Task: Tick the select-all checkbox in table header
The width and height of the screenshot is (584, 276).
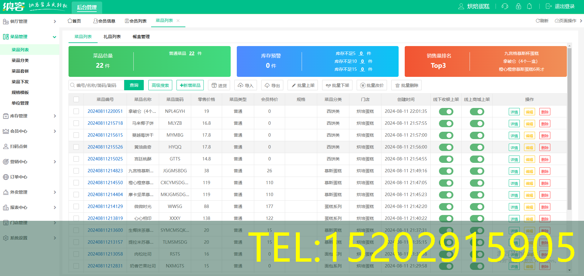Action: click(76, 99)
